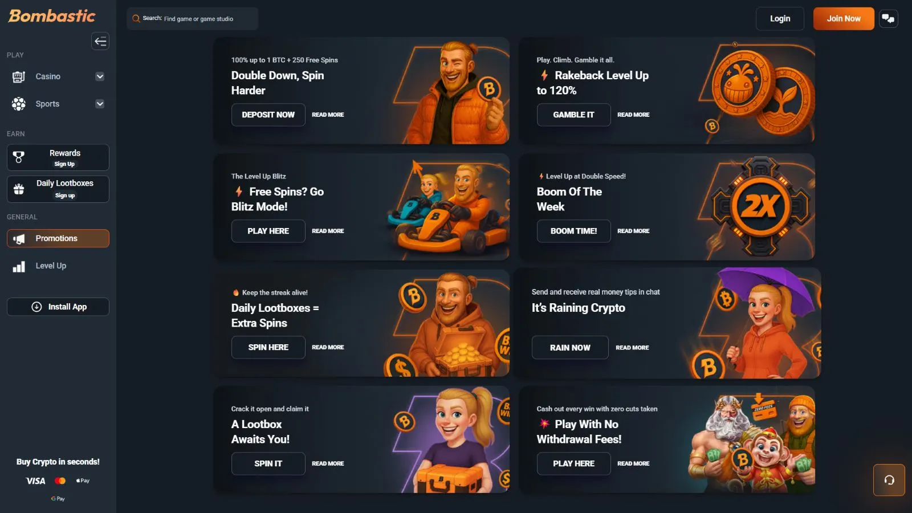This screenshot has width=912, height=513.
Task: Click the Daily Lootboxes gift icon
Action: 19,189
